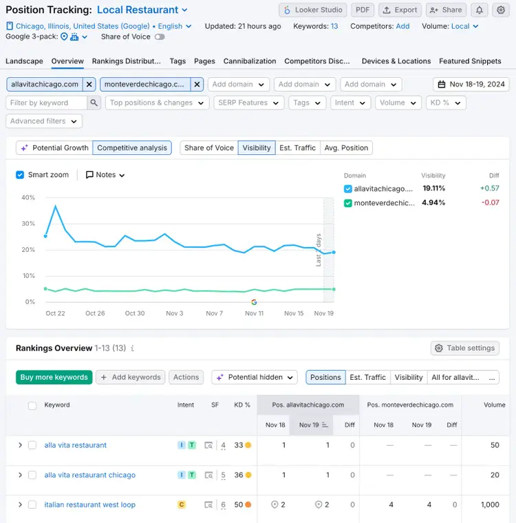Open the Nov 18-19, 2024 date picker
Image resolution: width=516 pixels, height=523 pixels.
(471, 85)
